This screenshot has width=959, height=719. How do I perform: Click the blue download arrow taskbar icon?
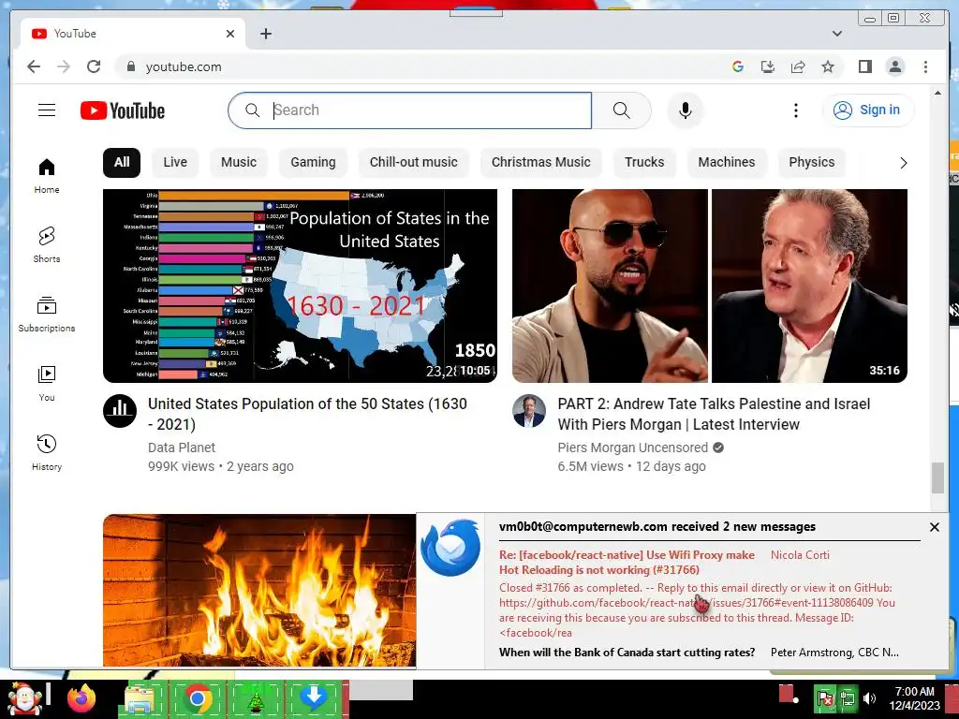pos(313,697)
